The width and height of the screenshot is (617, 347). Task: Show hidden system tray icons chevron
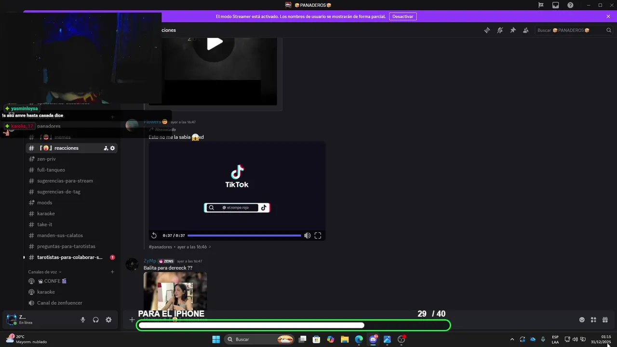click(x=512, y=339)
